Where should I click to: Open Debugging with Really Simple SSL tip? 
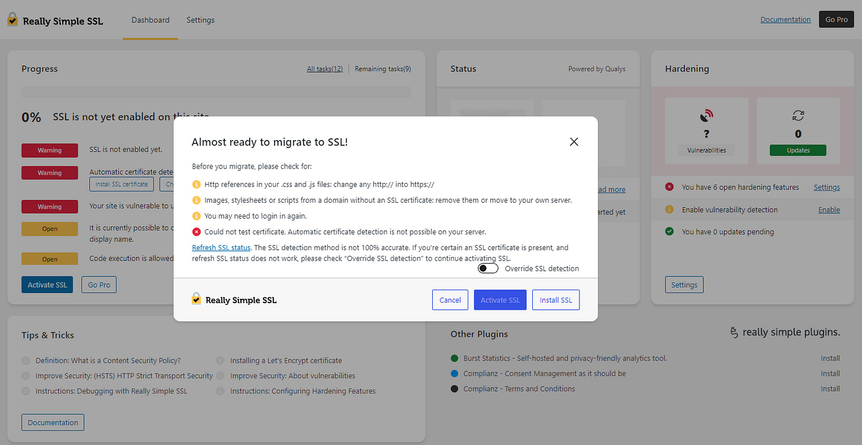click(x=111, y=391)
